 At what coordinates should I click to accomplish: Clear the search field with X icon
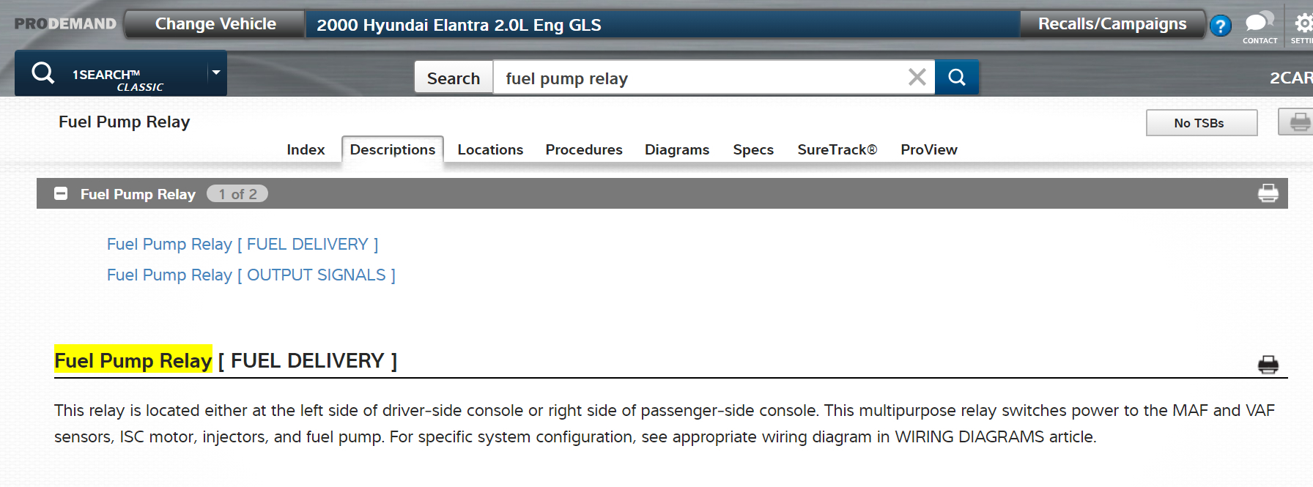[x=917, y=78]
